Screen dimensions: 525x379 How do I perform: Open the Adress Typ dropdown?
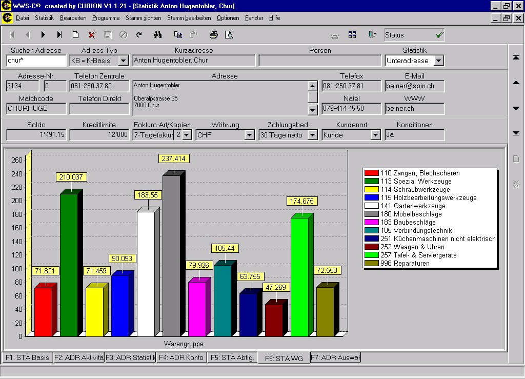[x=123, y=61]
